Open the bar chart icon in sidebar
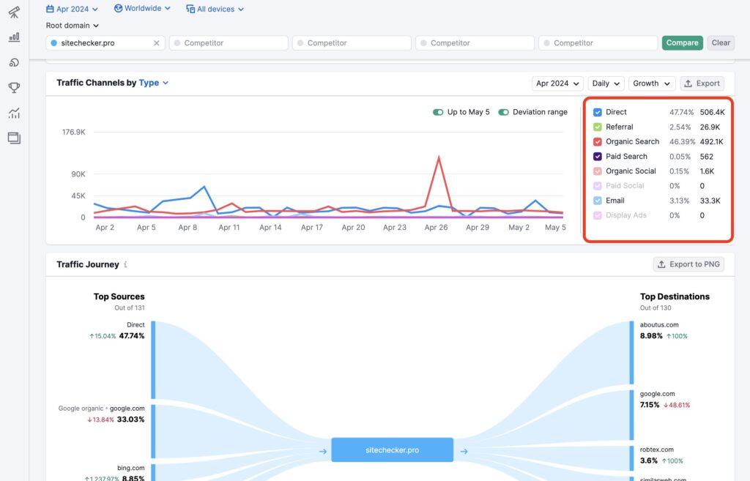The image size is (750, 481). point(14,37)
